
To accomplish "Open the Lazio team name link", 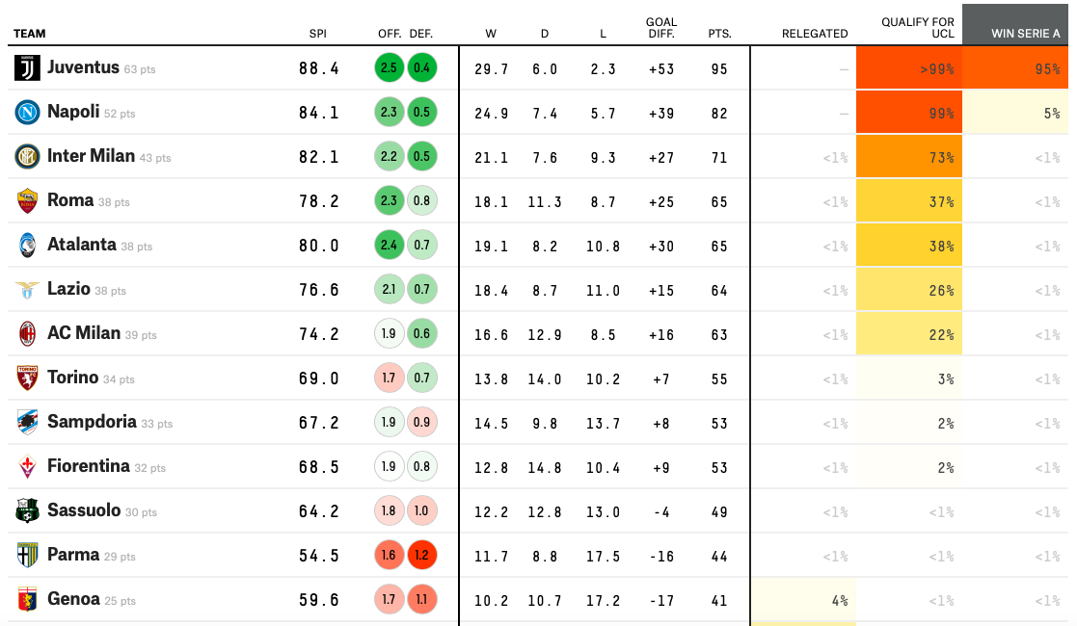I will click(x=68, y=289).
